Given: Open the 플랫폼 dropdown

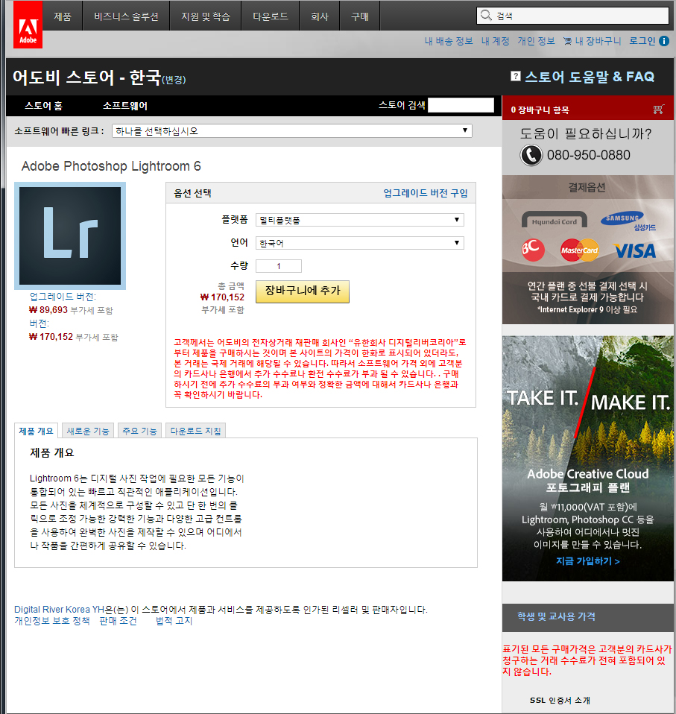Looking at the screenshot, I should 360,220.
